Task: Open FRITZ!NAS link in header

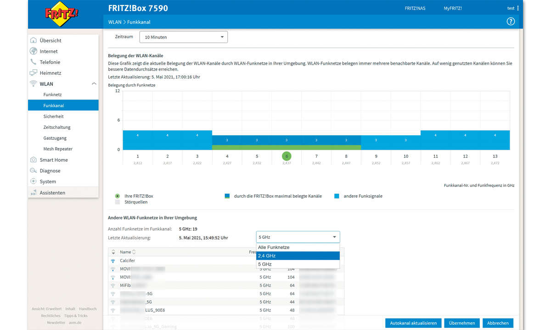Action: 415,8
